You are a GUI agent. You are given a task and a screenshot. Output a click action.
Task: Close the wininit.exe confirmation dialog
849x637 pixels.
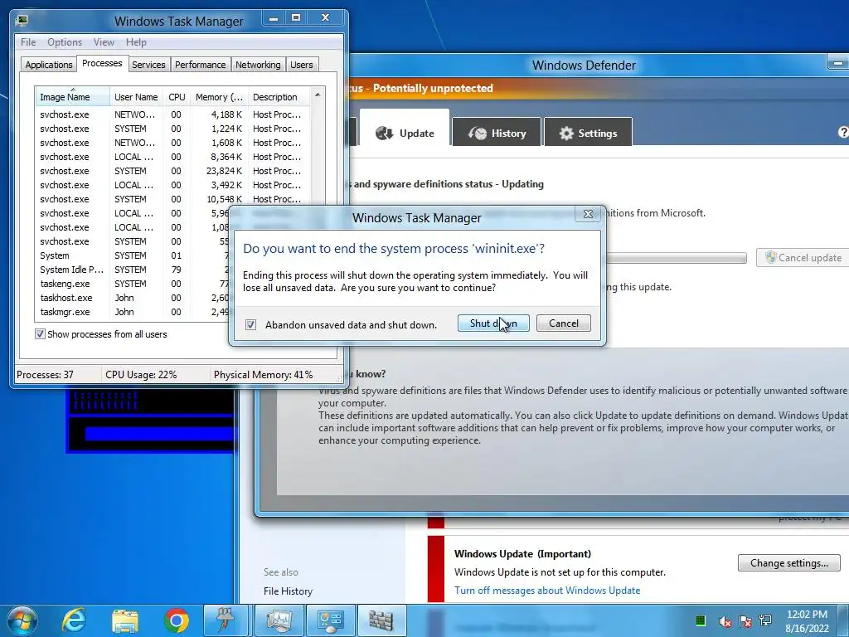point(588,214)
